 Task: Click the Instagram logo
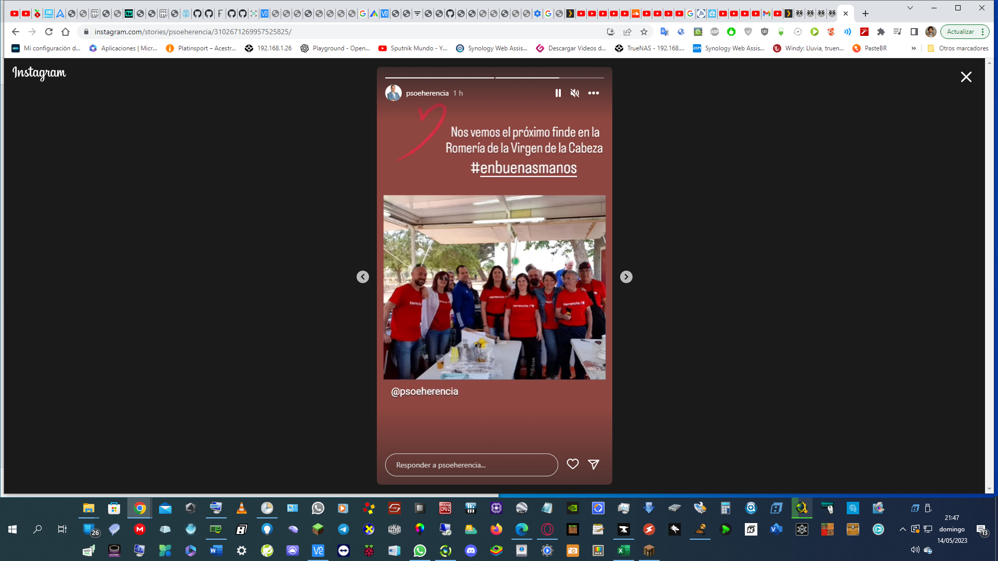click(39, 73)
